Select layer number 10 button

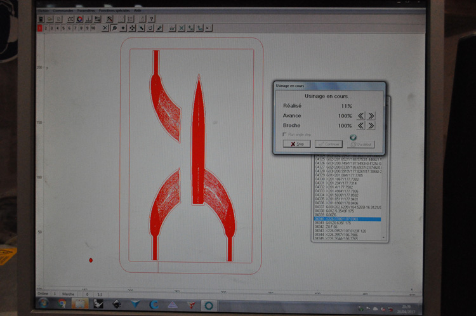tap(93, 28)
